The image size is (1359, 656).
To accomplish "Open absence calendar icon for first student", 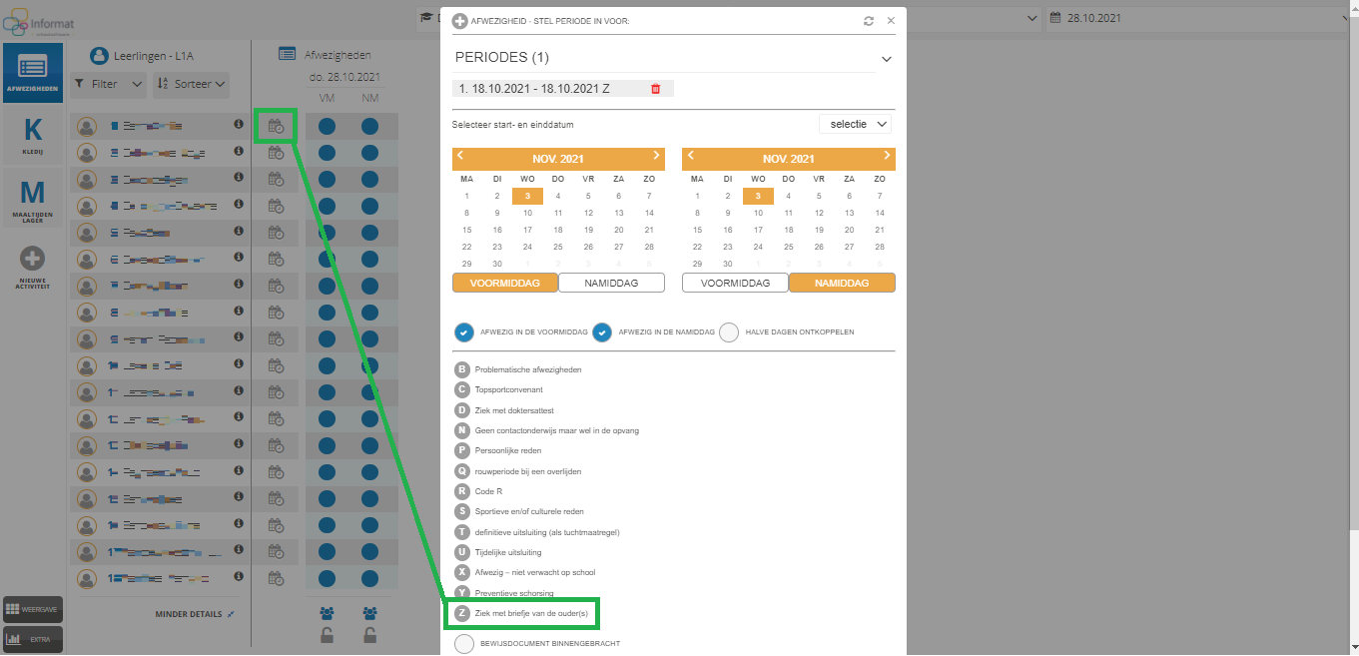I will [x=276, y=126].
